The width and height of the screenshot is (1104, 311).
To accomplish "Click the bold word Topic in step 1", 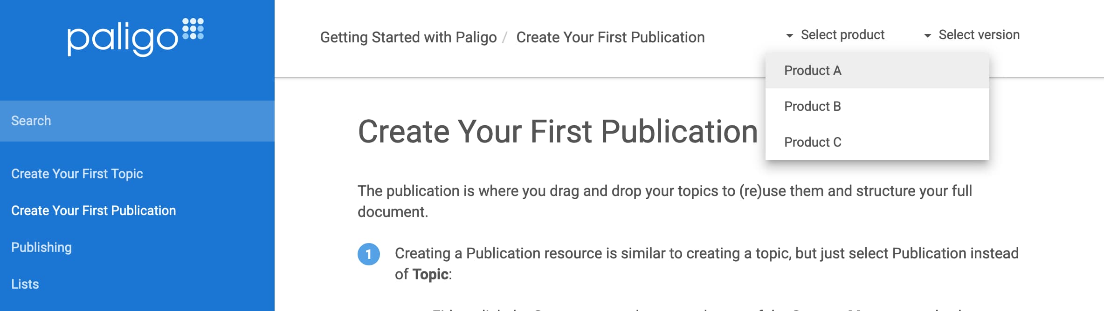I will (430, 274).
